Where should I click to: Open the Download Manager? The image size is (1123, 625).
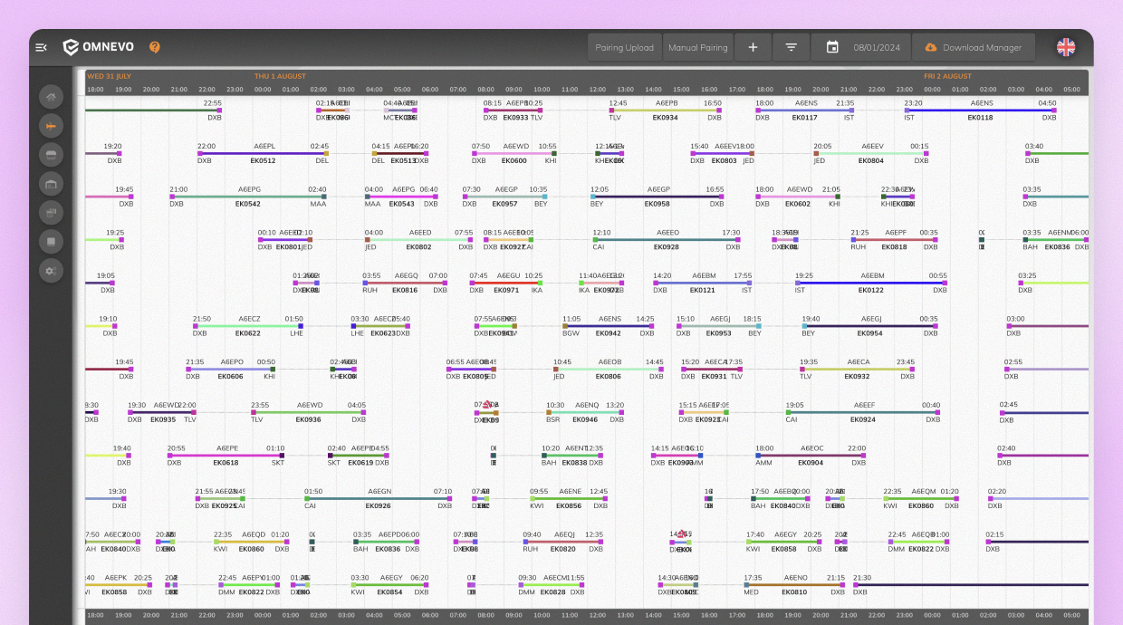974,47
